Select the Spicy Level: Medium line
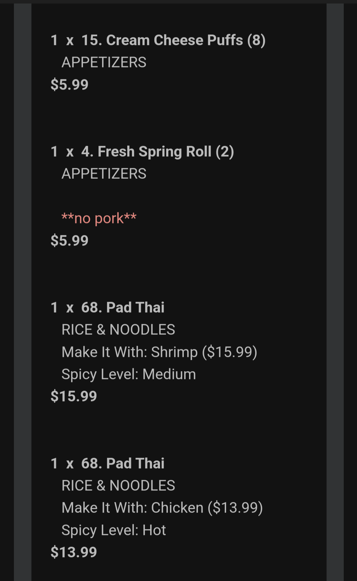The height and width of the screenshot is (581, 357). [x=129, y=374]
